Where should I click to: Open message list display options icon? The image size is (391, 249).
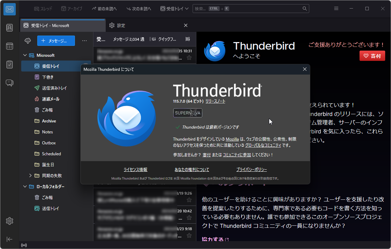(x=187, y=39)
